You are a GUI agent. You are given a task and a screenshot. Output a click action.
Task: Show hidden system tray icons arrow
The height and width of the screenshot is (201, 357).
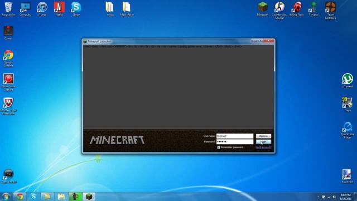coord(318,197)
